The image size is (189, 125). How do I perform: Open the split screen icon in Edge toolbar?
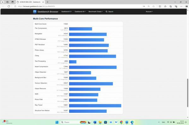pos(160,6)
